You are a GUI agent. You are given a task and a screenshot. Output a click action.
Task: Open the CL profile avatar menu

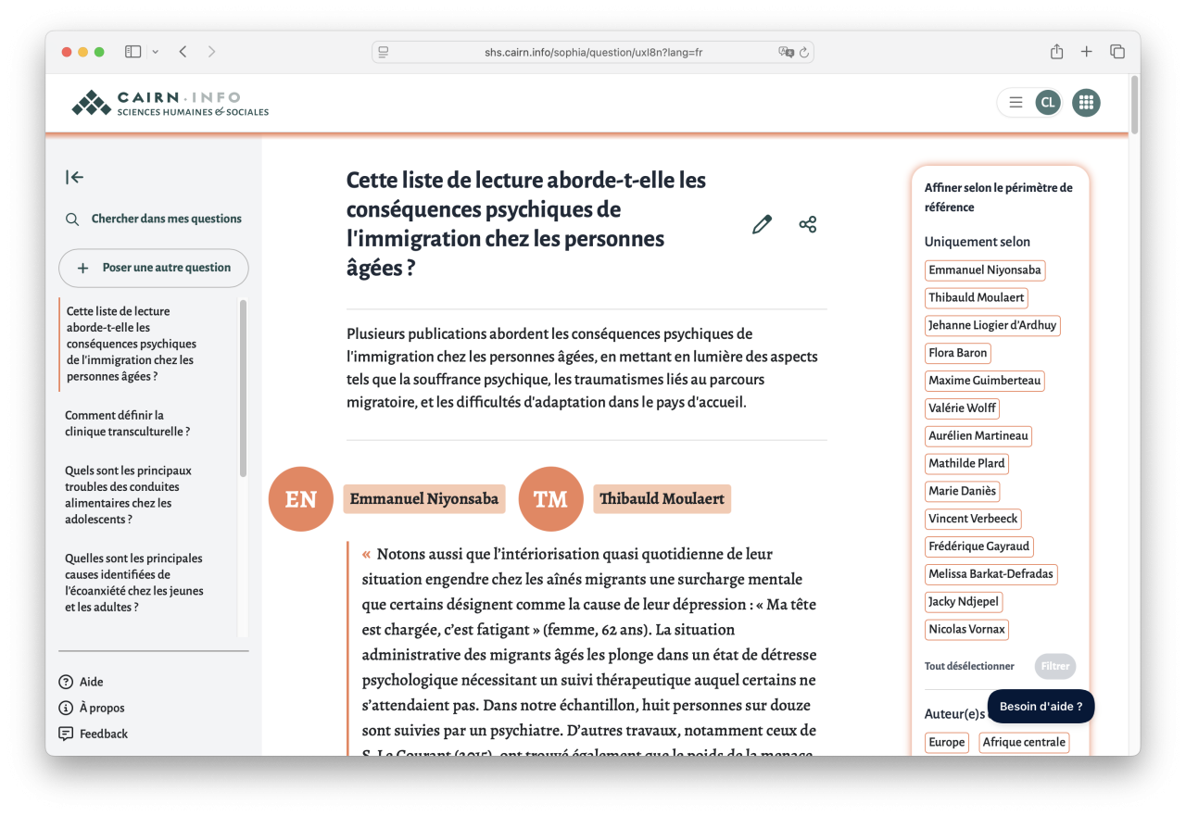(1048, 102)
